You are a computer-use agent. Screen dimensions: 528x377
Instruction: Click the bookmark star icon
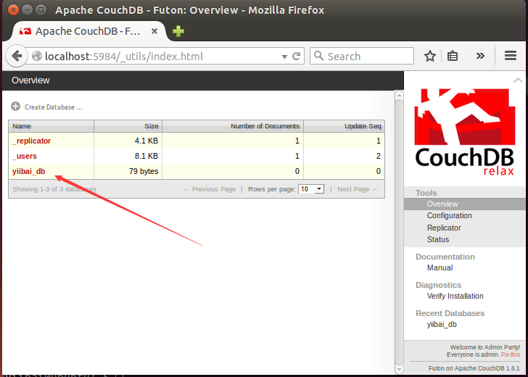[x=430, y=57]
